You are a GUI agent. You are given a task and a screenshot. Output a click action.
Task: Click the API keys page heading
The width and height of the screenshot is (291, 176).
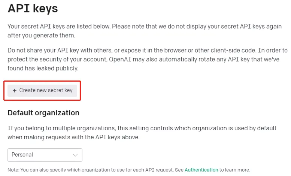(33, 9)
